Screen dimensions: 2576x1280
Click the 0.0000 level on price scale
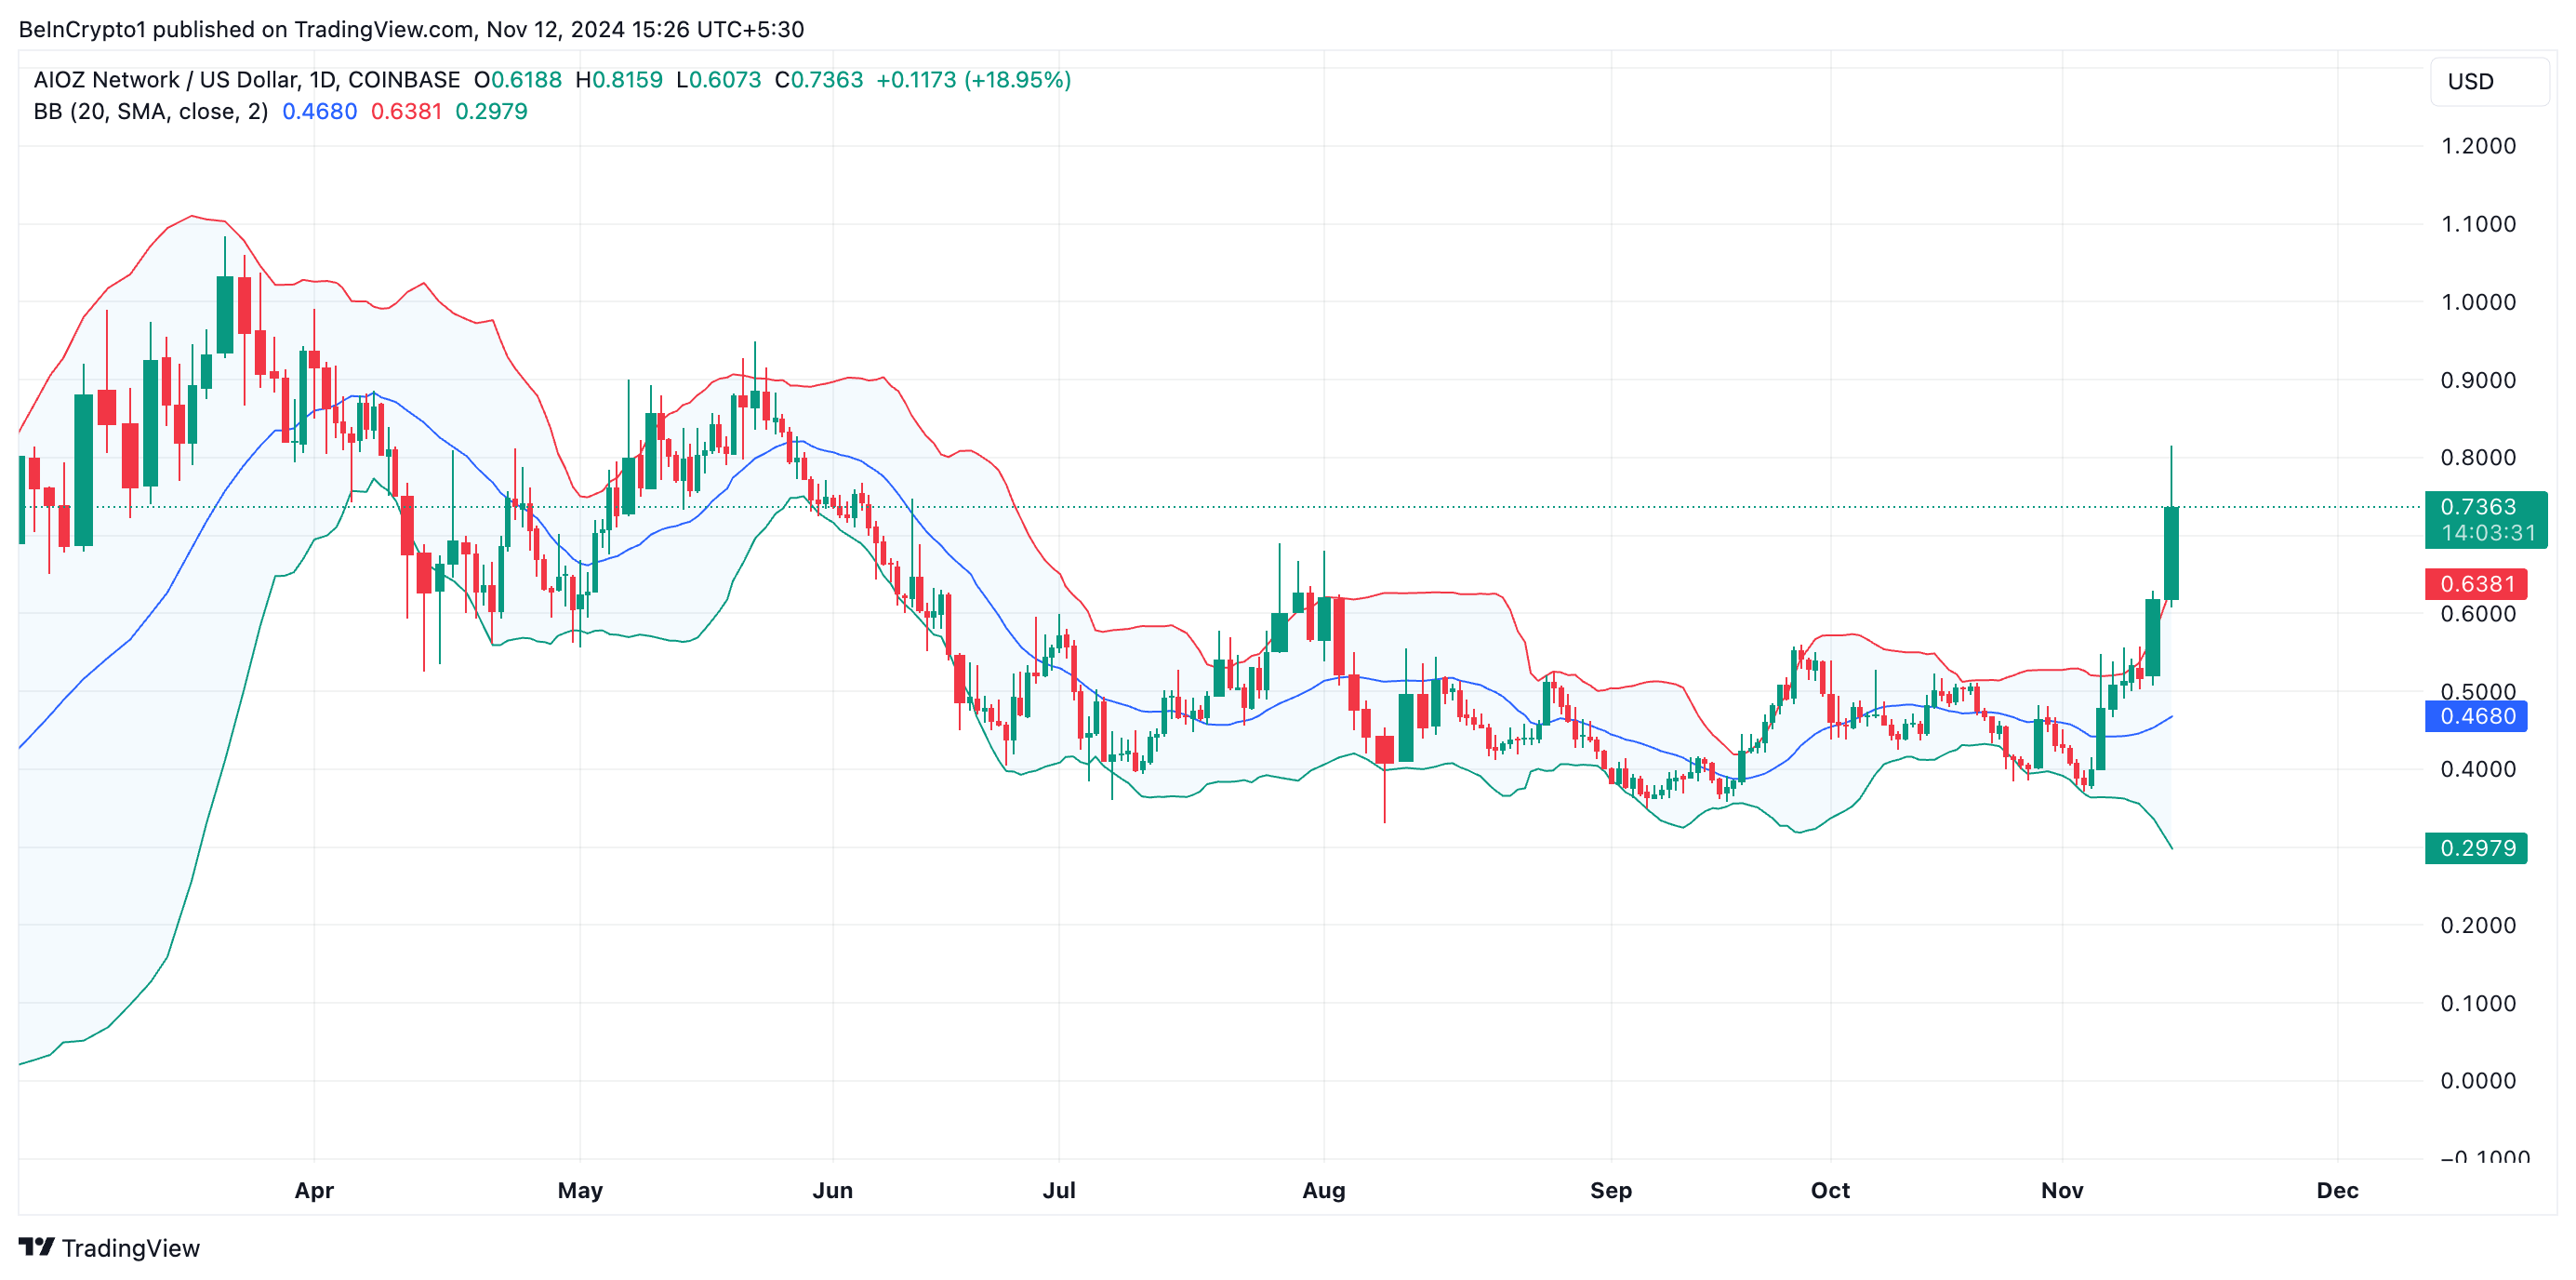click(x=2477, y=1080)
